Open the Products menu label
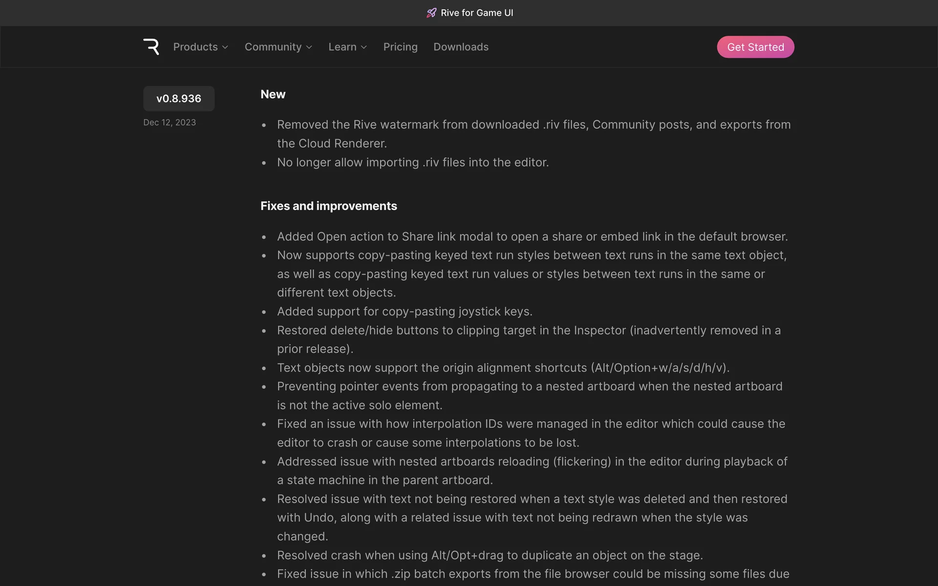 [x=195, y=47]
